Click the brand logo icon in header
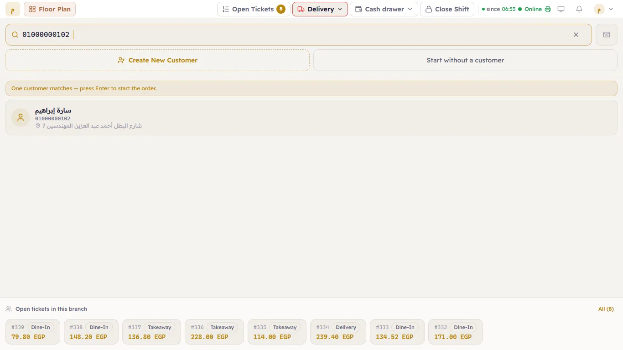 tap(12, 9)
